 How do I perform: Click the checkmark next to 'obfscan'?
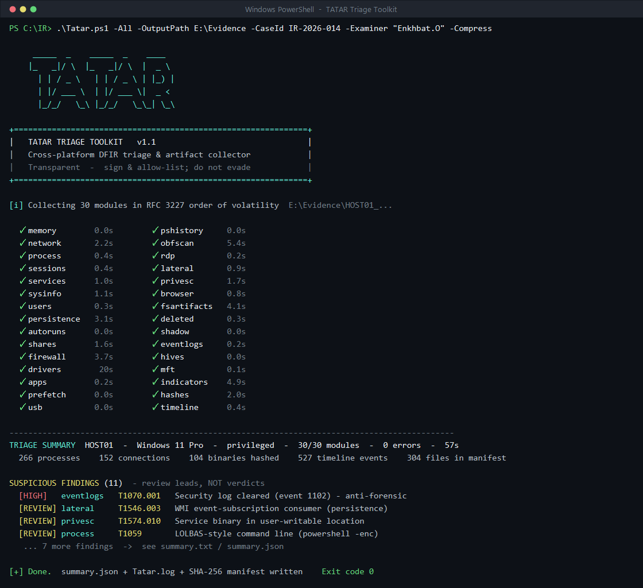click(x=156, y=243)
